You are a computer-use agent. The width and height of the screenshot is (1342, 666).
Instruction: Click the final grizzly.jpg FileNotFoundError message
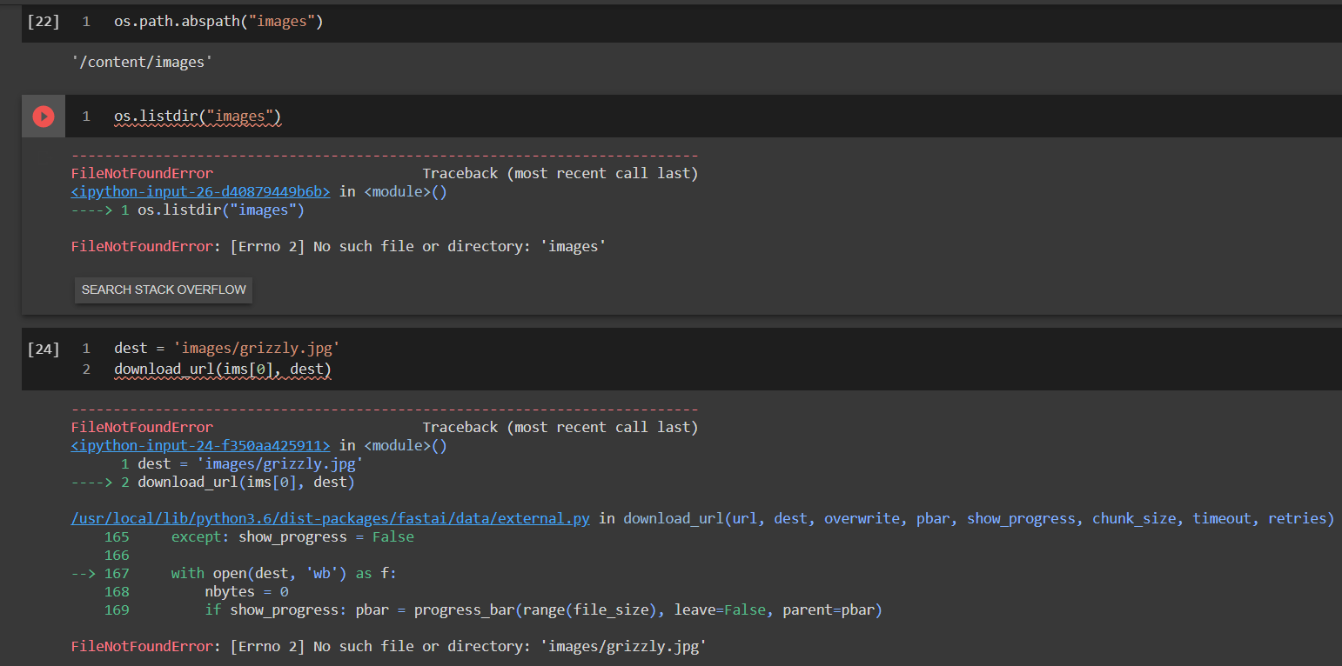[x=388, y=647]
